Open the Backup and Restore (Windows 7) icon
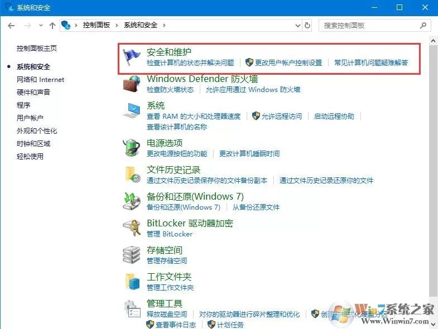The width and height of the screenshot is (438, 329). [x=132, y=201]
